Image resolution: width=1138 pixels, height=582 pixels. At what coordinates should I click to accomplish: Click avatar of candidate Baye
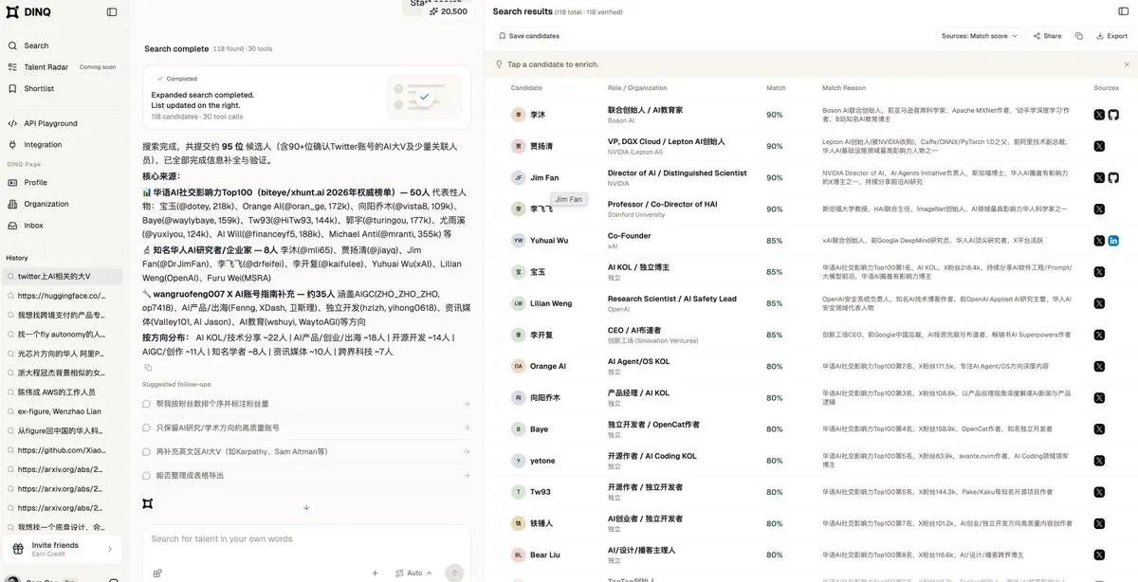(x=518, y=429)
